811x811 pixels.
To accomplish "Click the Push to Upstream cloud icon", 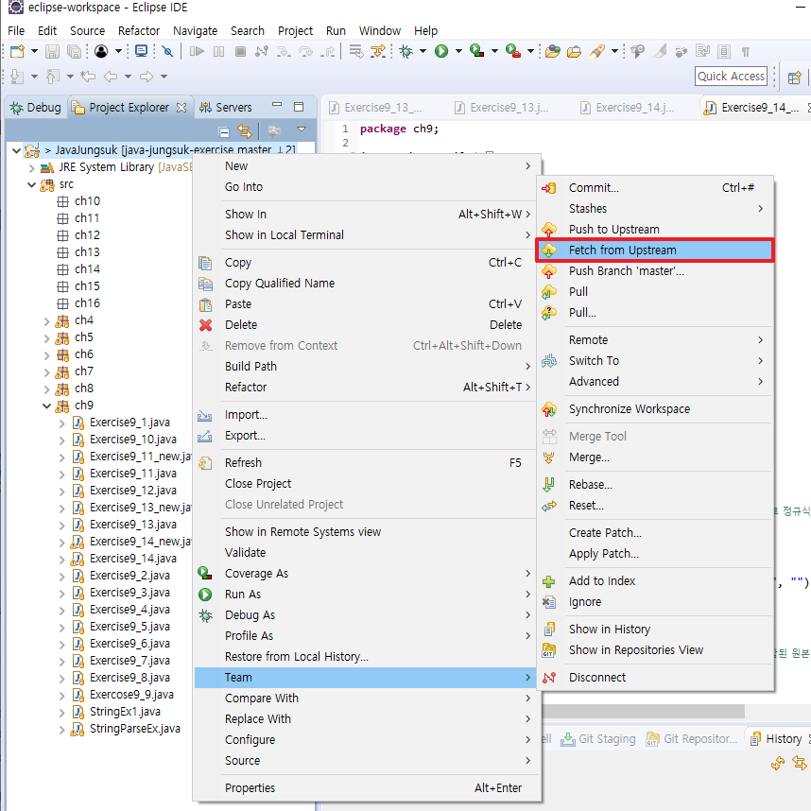I will tap(549, 230).
